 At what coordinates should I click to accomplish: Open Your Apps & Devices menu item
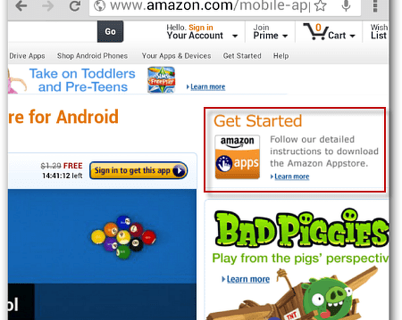coord(176,56)
